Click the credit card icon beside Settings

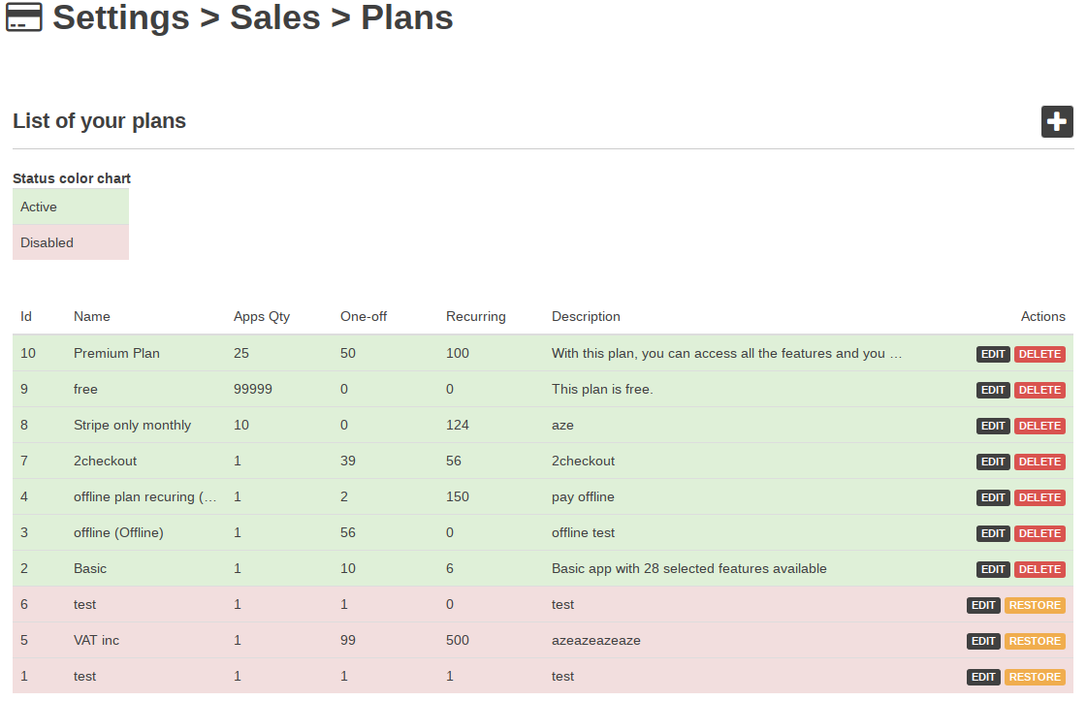pos(24,17)
